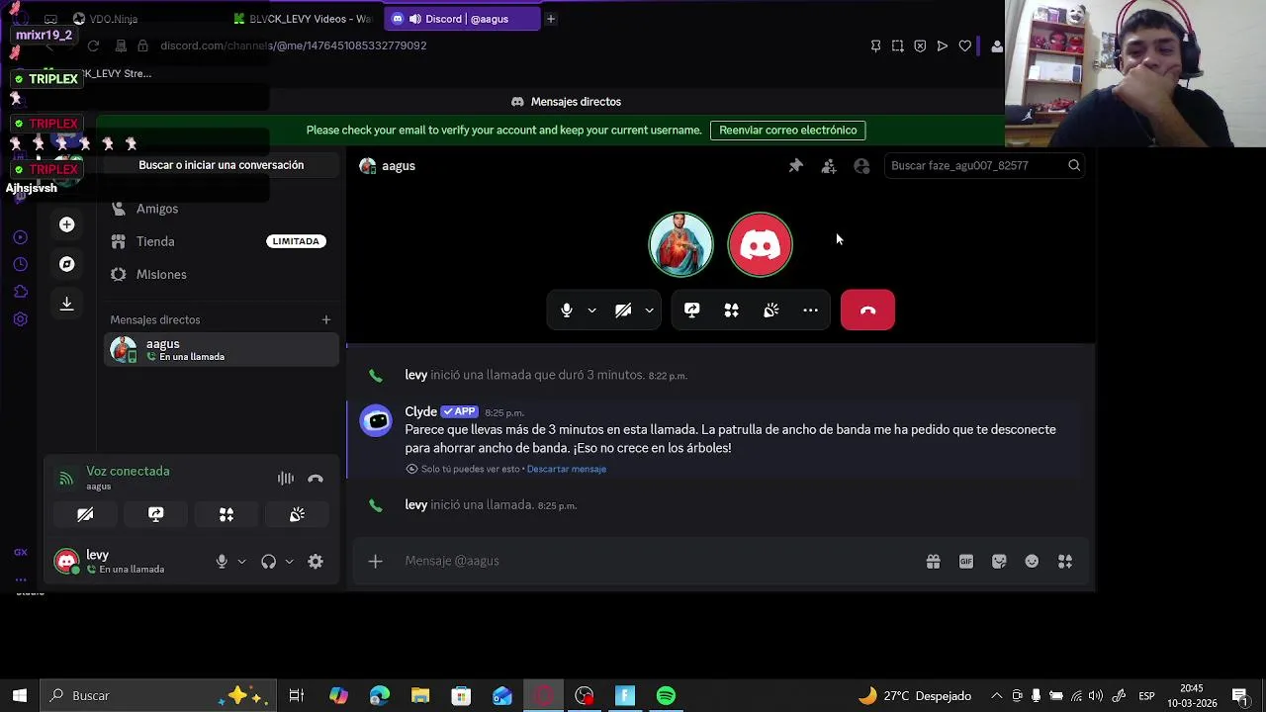Viewport: 1266px width, 712px height.
Task: Turn on camera in voice panel
Action: 85,514
